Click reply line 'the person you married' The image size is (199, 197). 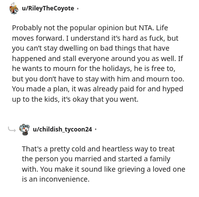[96, 159]
